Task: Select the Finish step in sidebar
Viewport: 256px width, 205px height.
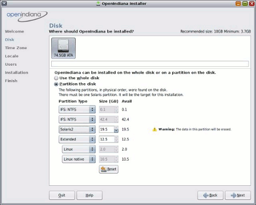Action: (11, 81)
